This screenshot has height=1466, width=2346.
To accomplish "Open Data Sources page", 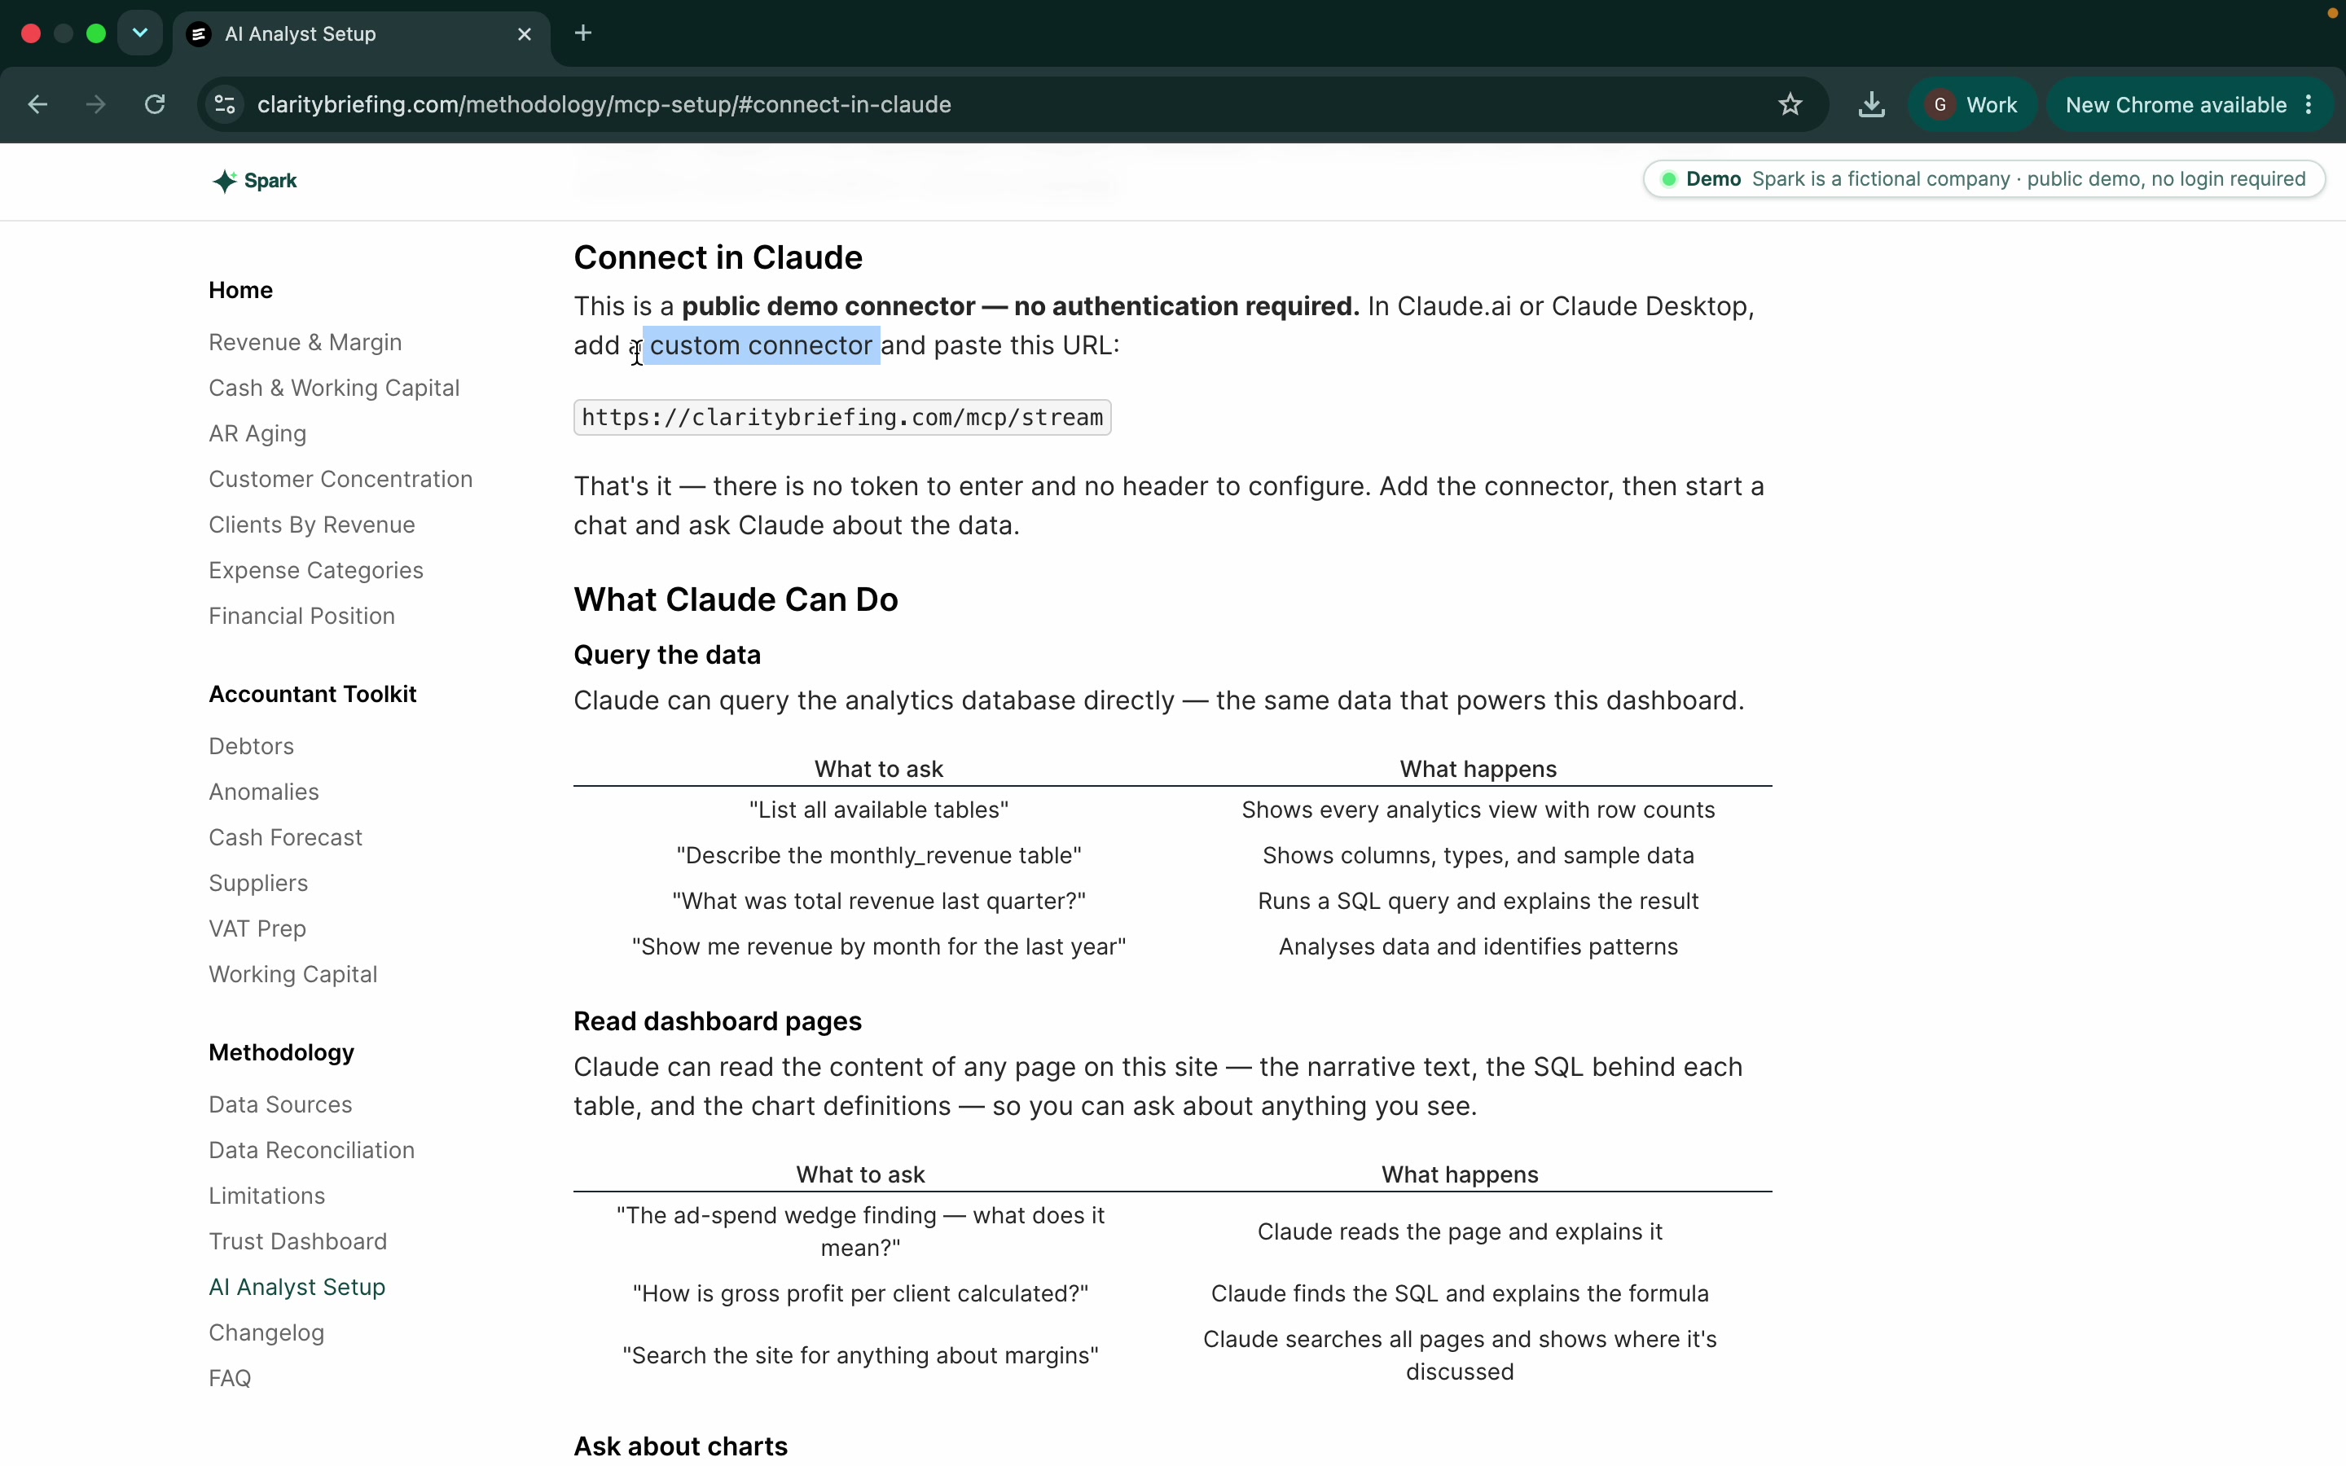I will (x=280, y=1105).
